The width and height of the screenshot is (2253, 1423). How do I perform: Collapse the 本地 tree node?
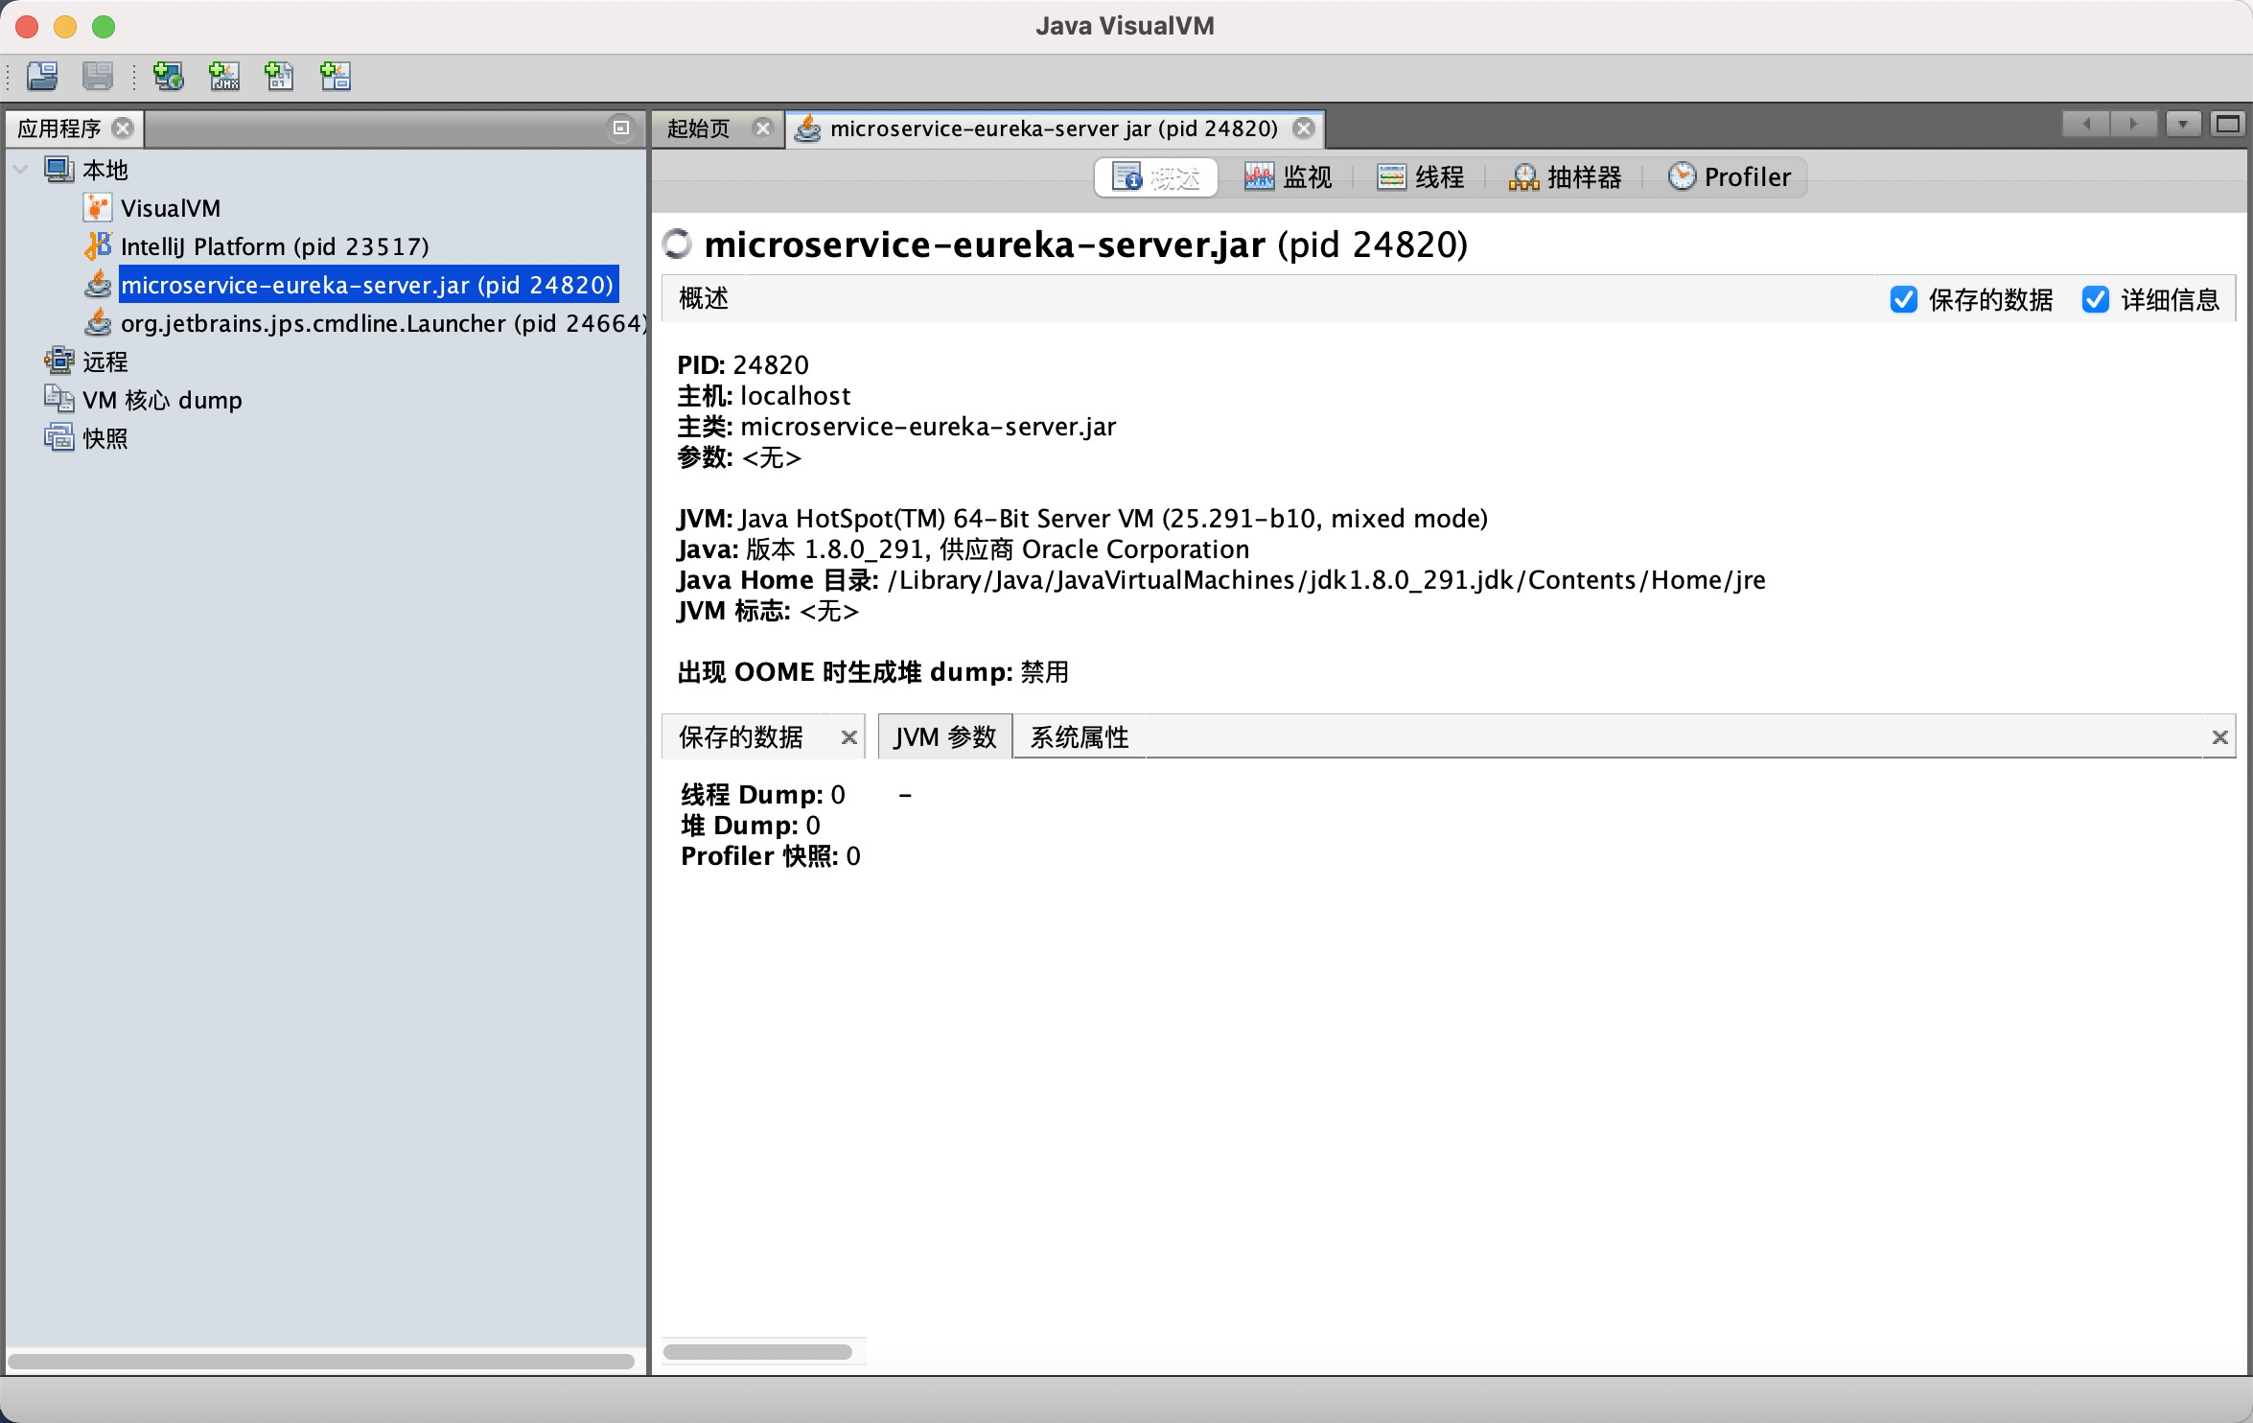21,170
